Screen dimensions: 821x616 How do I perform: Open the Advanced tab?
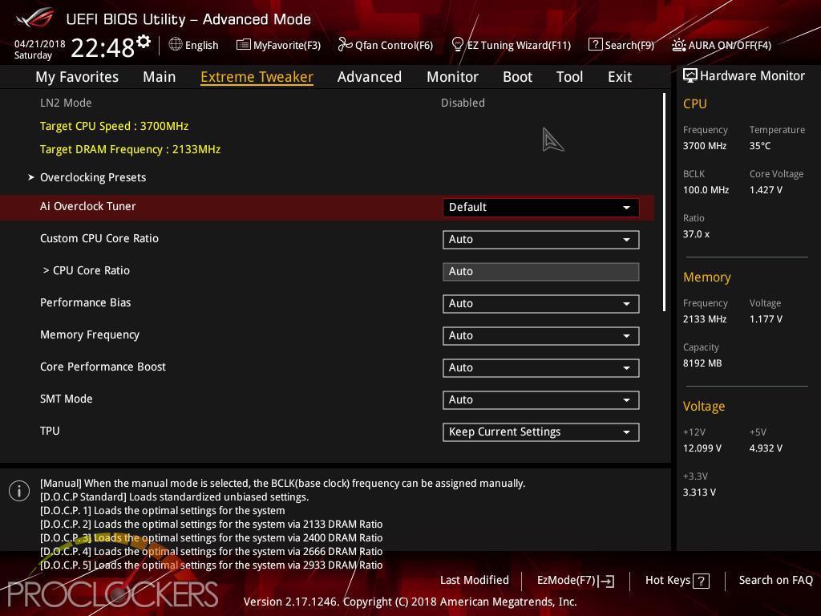click(370, 77)
